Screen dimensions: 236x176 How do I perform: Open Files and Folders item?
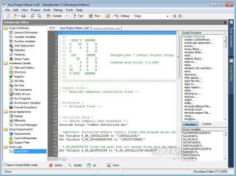click(24, 68)
